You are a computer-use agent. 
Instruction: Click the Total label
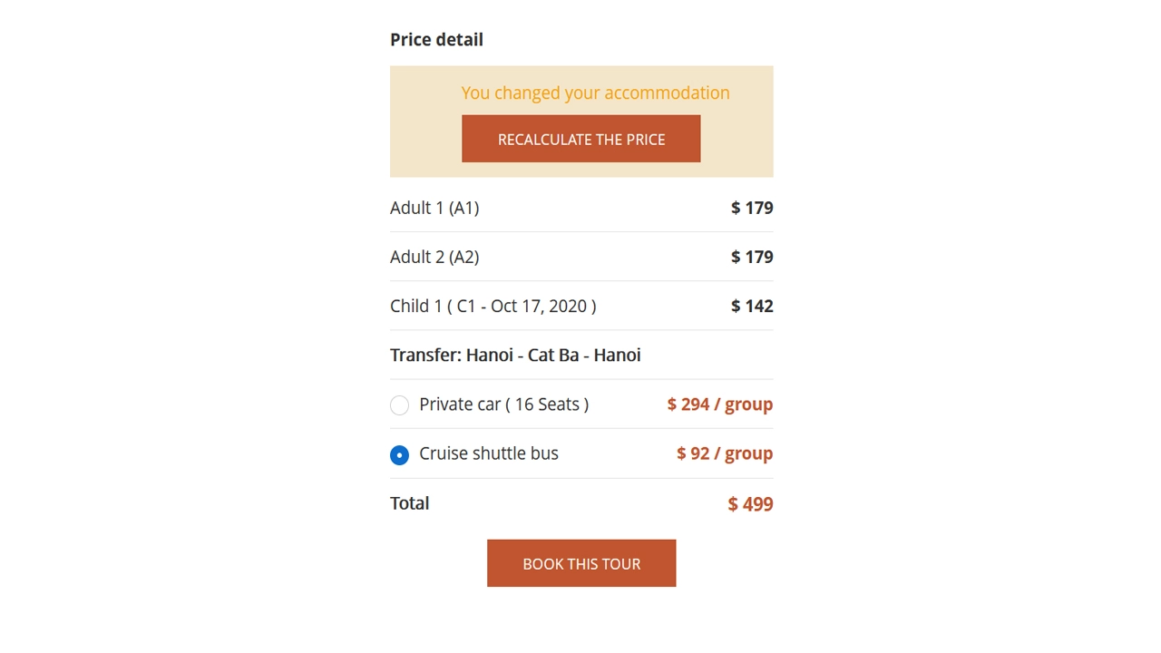pyautogui.click(x=409, y=503)
